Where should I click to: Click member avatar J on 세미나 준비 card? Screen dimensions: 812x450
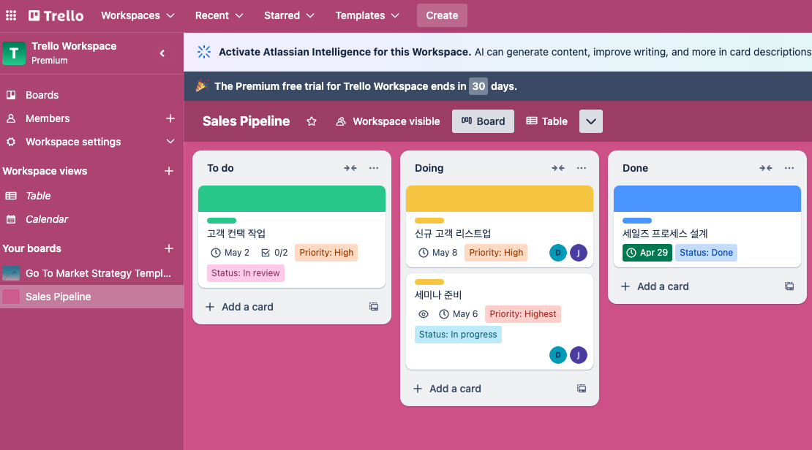pyautogui.click(x=578, y=355)
